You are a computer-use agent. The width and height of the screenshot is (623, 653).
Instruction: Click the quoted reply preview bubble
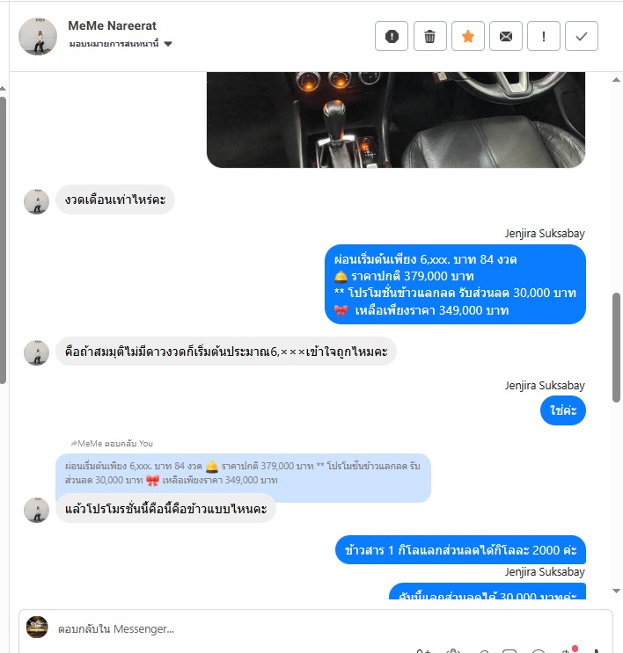coord(243,473)
